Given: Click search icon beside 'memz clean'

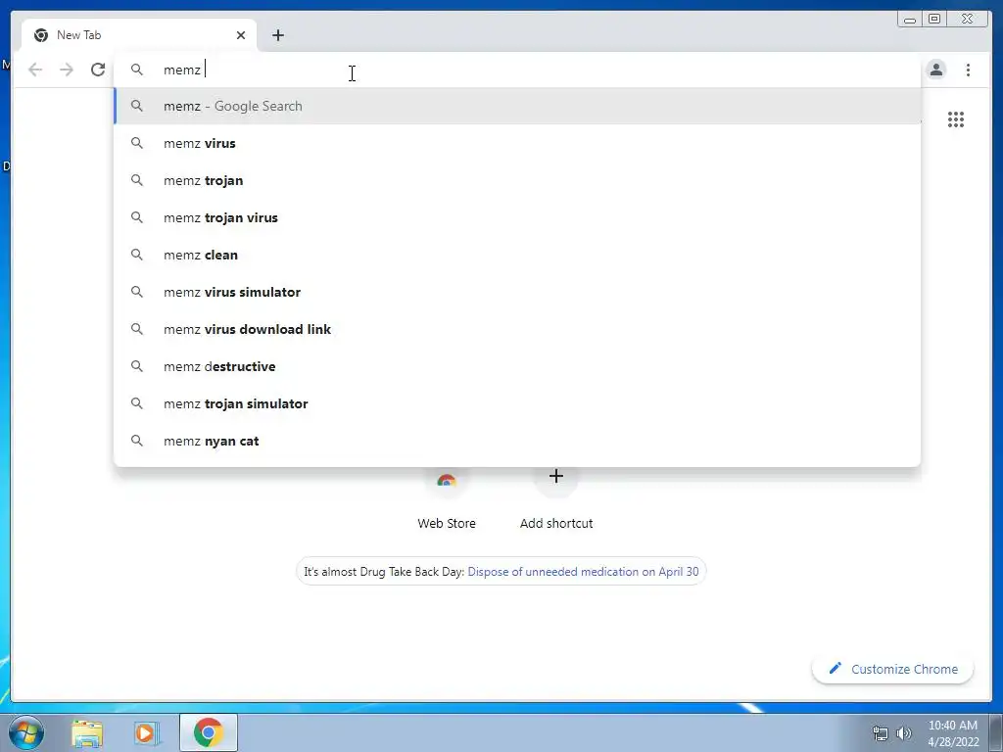Looking at the screenshot, I should 137,255.
